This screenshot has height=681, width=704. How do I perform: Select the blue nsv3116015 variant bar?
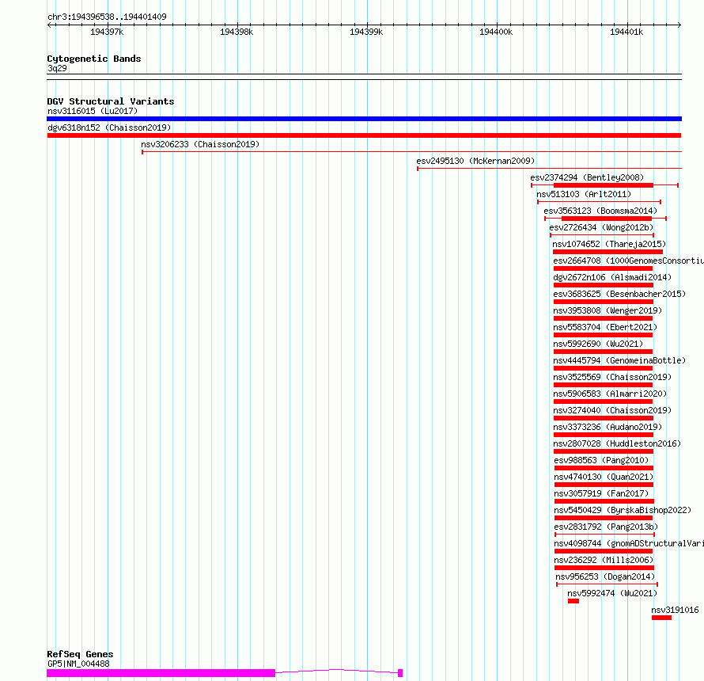[x=364, y=119]
